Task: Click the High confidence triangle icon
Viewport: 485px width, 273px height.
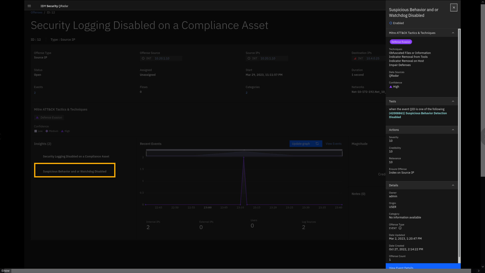Action: coord(391,87)
